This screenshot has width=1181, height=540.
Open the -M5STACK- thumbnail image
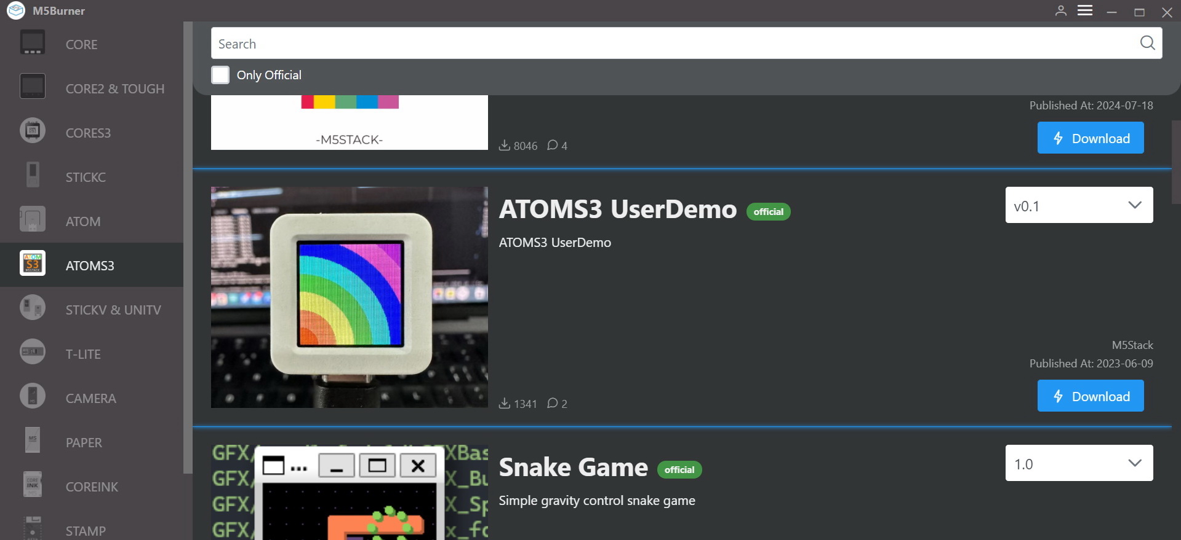coord(350,122)
